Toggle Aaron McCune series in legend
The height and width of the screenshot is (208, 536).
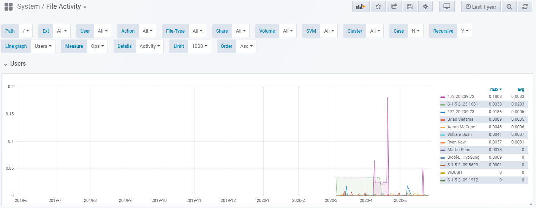pyautogui.click(x=461, y=127)
